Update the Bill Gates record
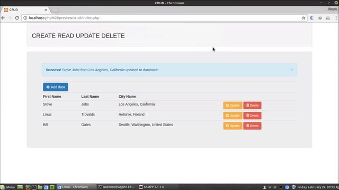339x190 pixels. [233, 126]
